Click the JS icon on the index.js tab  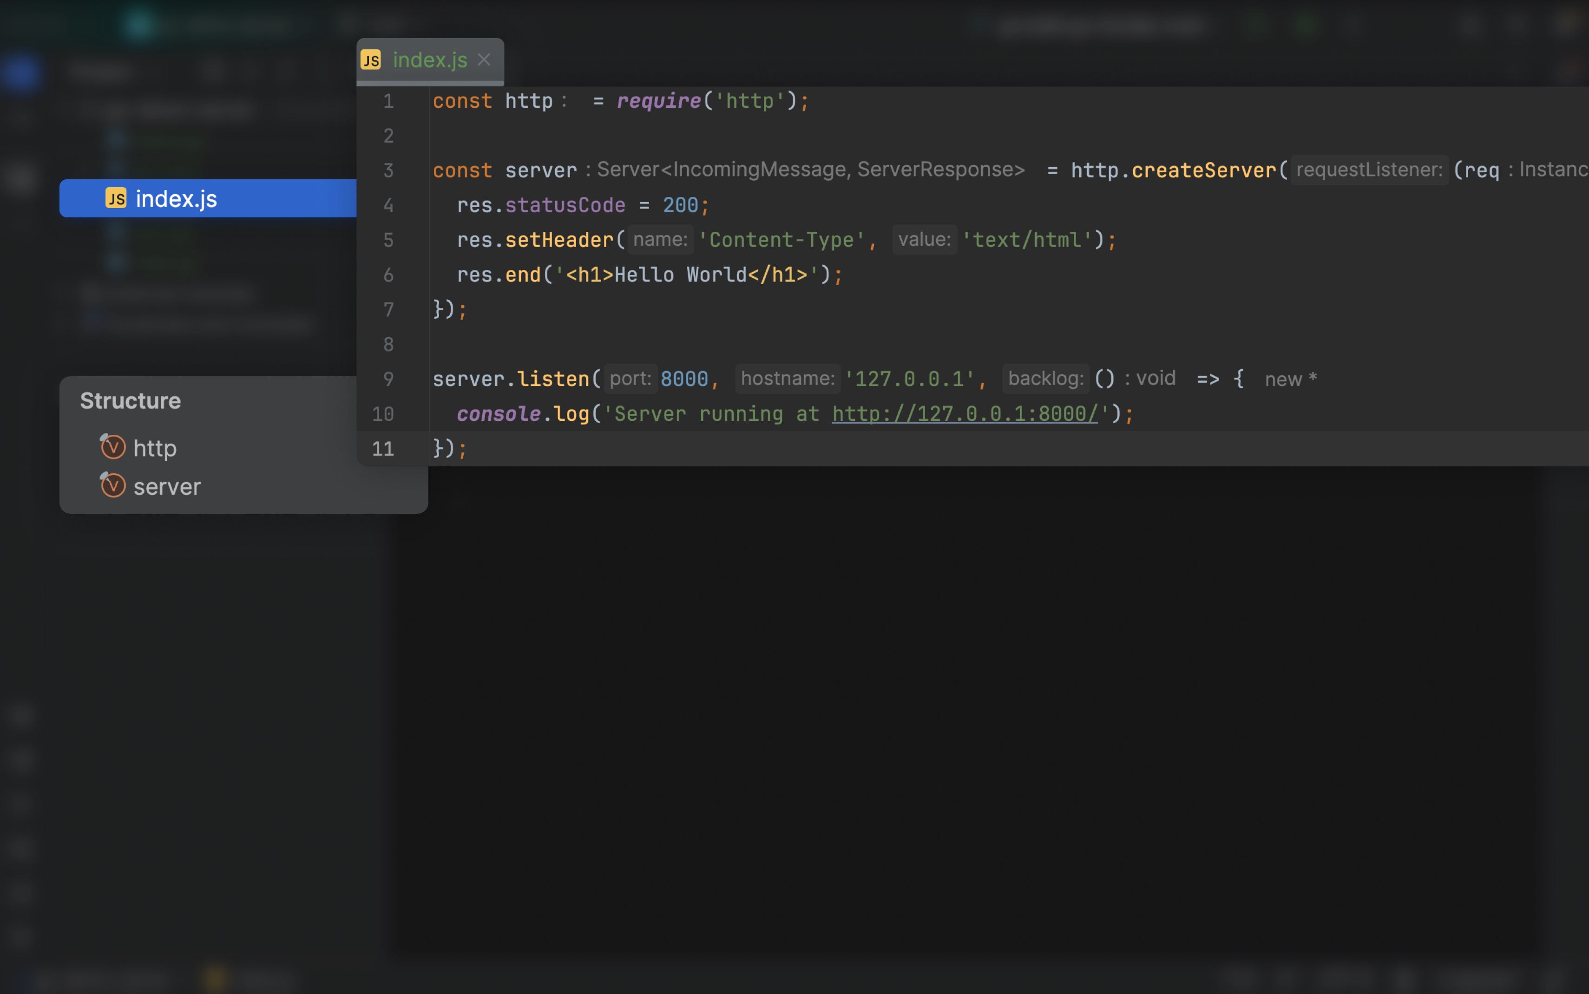(371, 60)
